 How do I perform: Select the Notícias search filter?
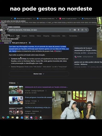(32, 36)
